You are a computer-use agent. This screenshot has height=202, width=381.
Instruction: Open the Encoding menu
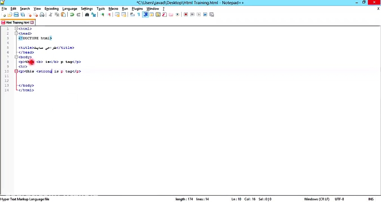tap(52, 8)
